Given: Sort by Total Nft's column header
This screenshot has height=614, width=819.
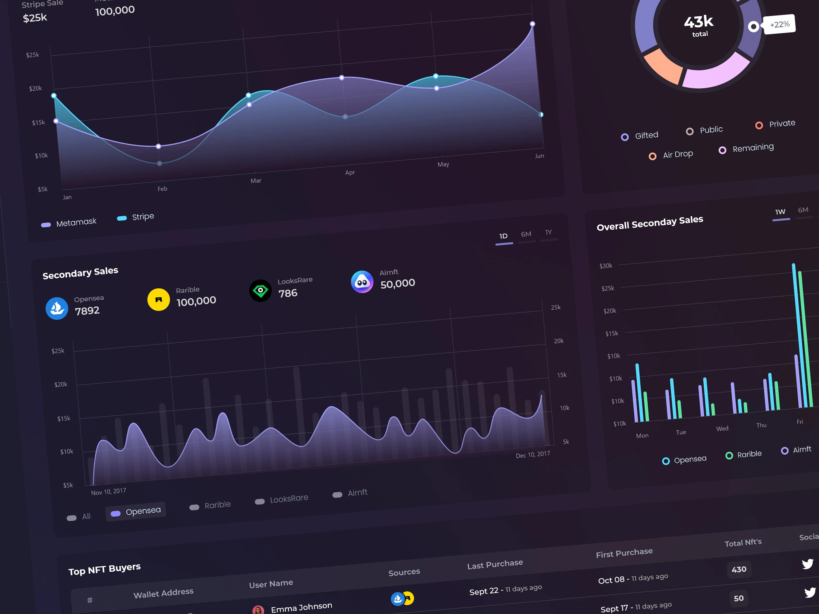Looking at the screenshot, I should (743, 543).
